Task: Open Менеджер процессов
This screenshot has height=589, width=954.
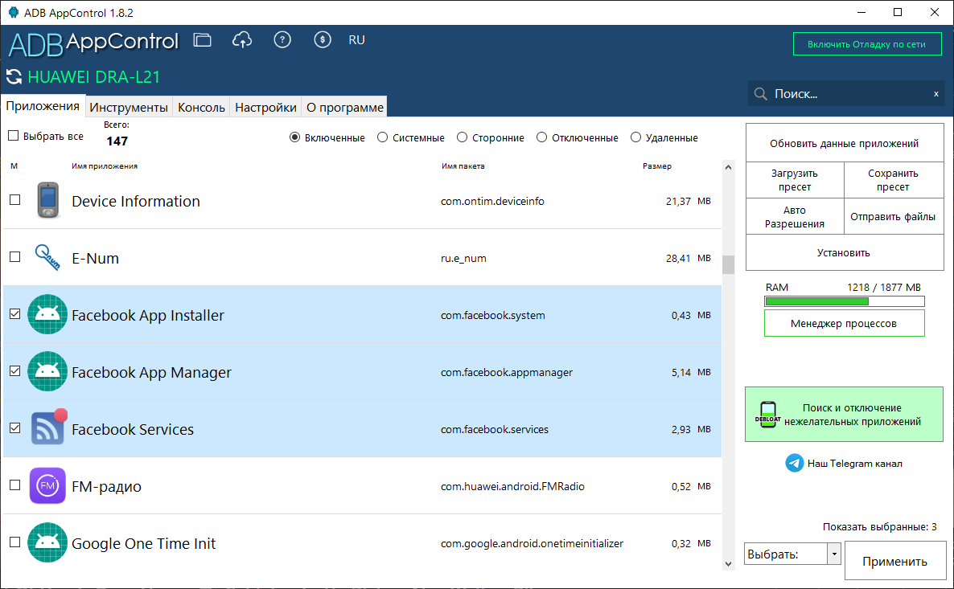Action: coord(845,323)
